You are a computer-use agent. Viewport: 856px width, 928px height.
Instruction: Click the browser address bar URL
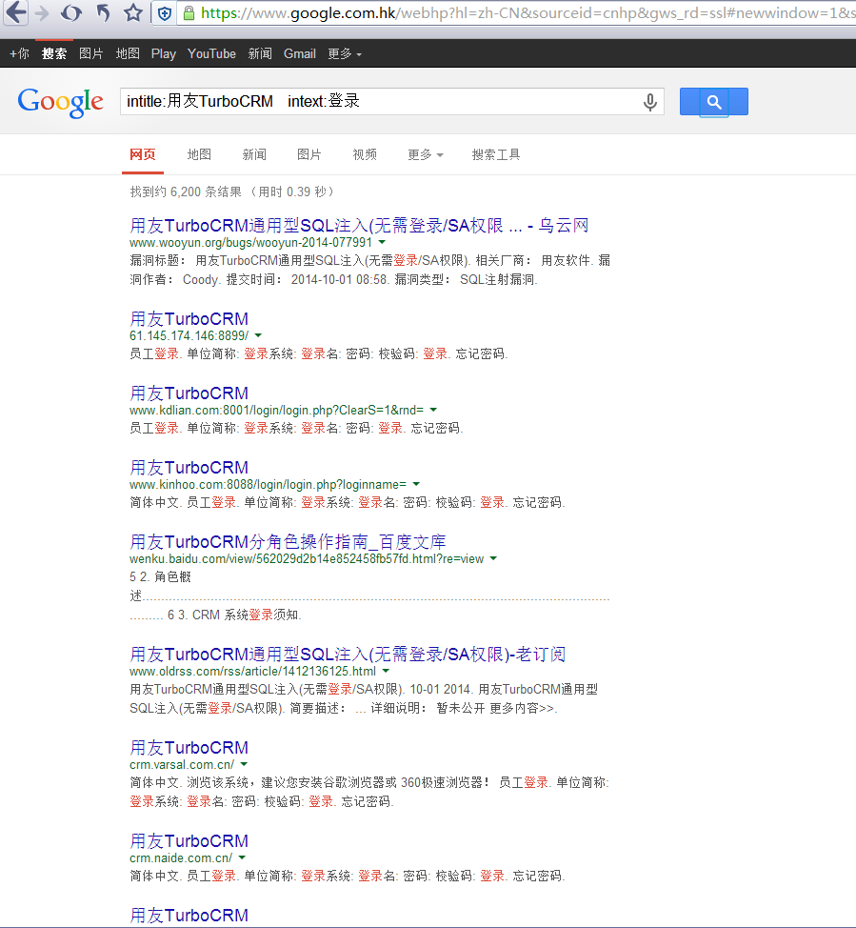click(x=528, y=13)
